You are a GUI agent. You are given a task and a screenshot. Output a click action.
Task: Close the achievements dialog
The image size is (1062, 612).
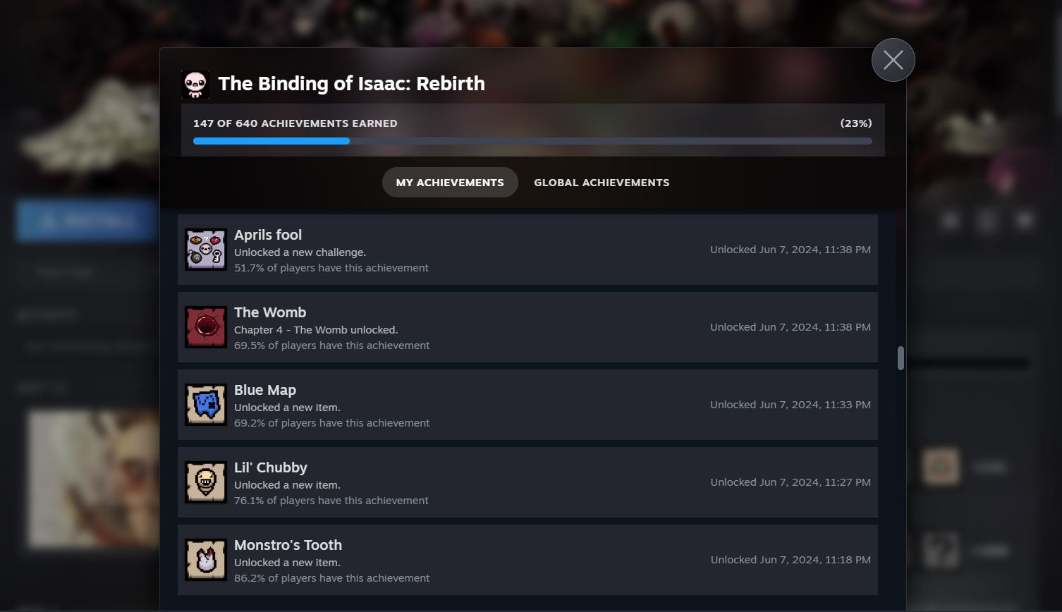(x=893, y=60)
